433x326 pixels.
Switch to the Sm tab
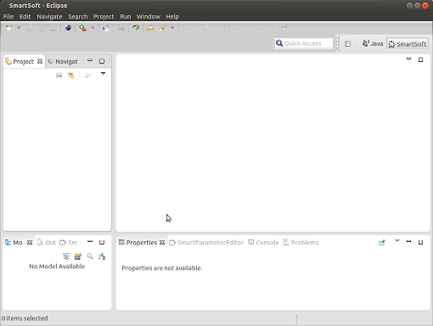pyautogui.click(x=68, y=243)
